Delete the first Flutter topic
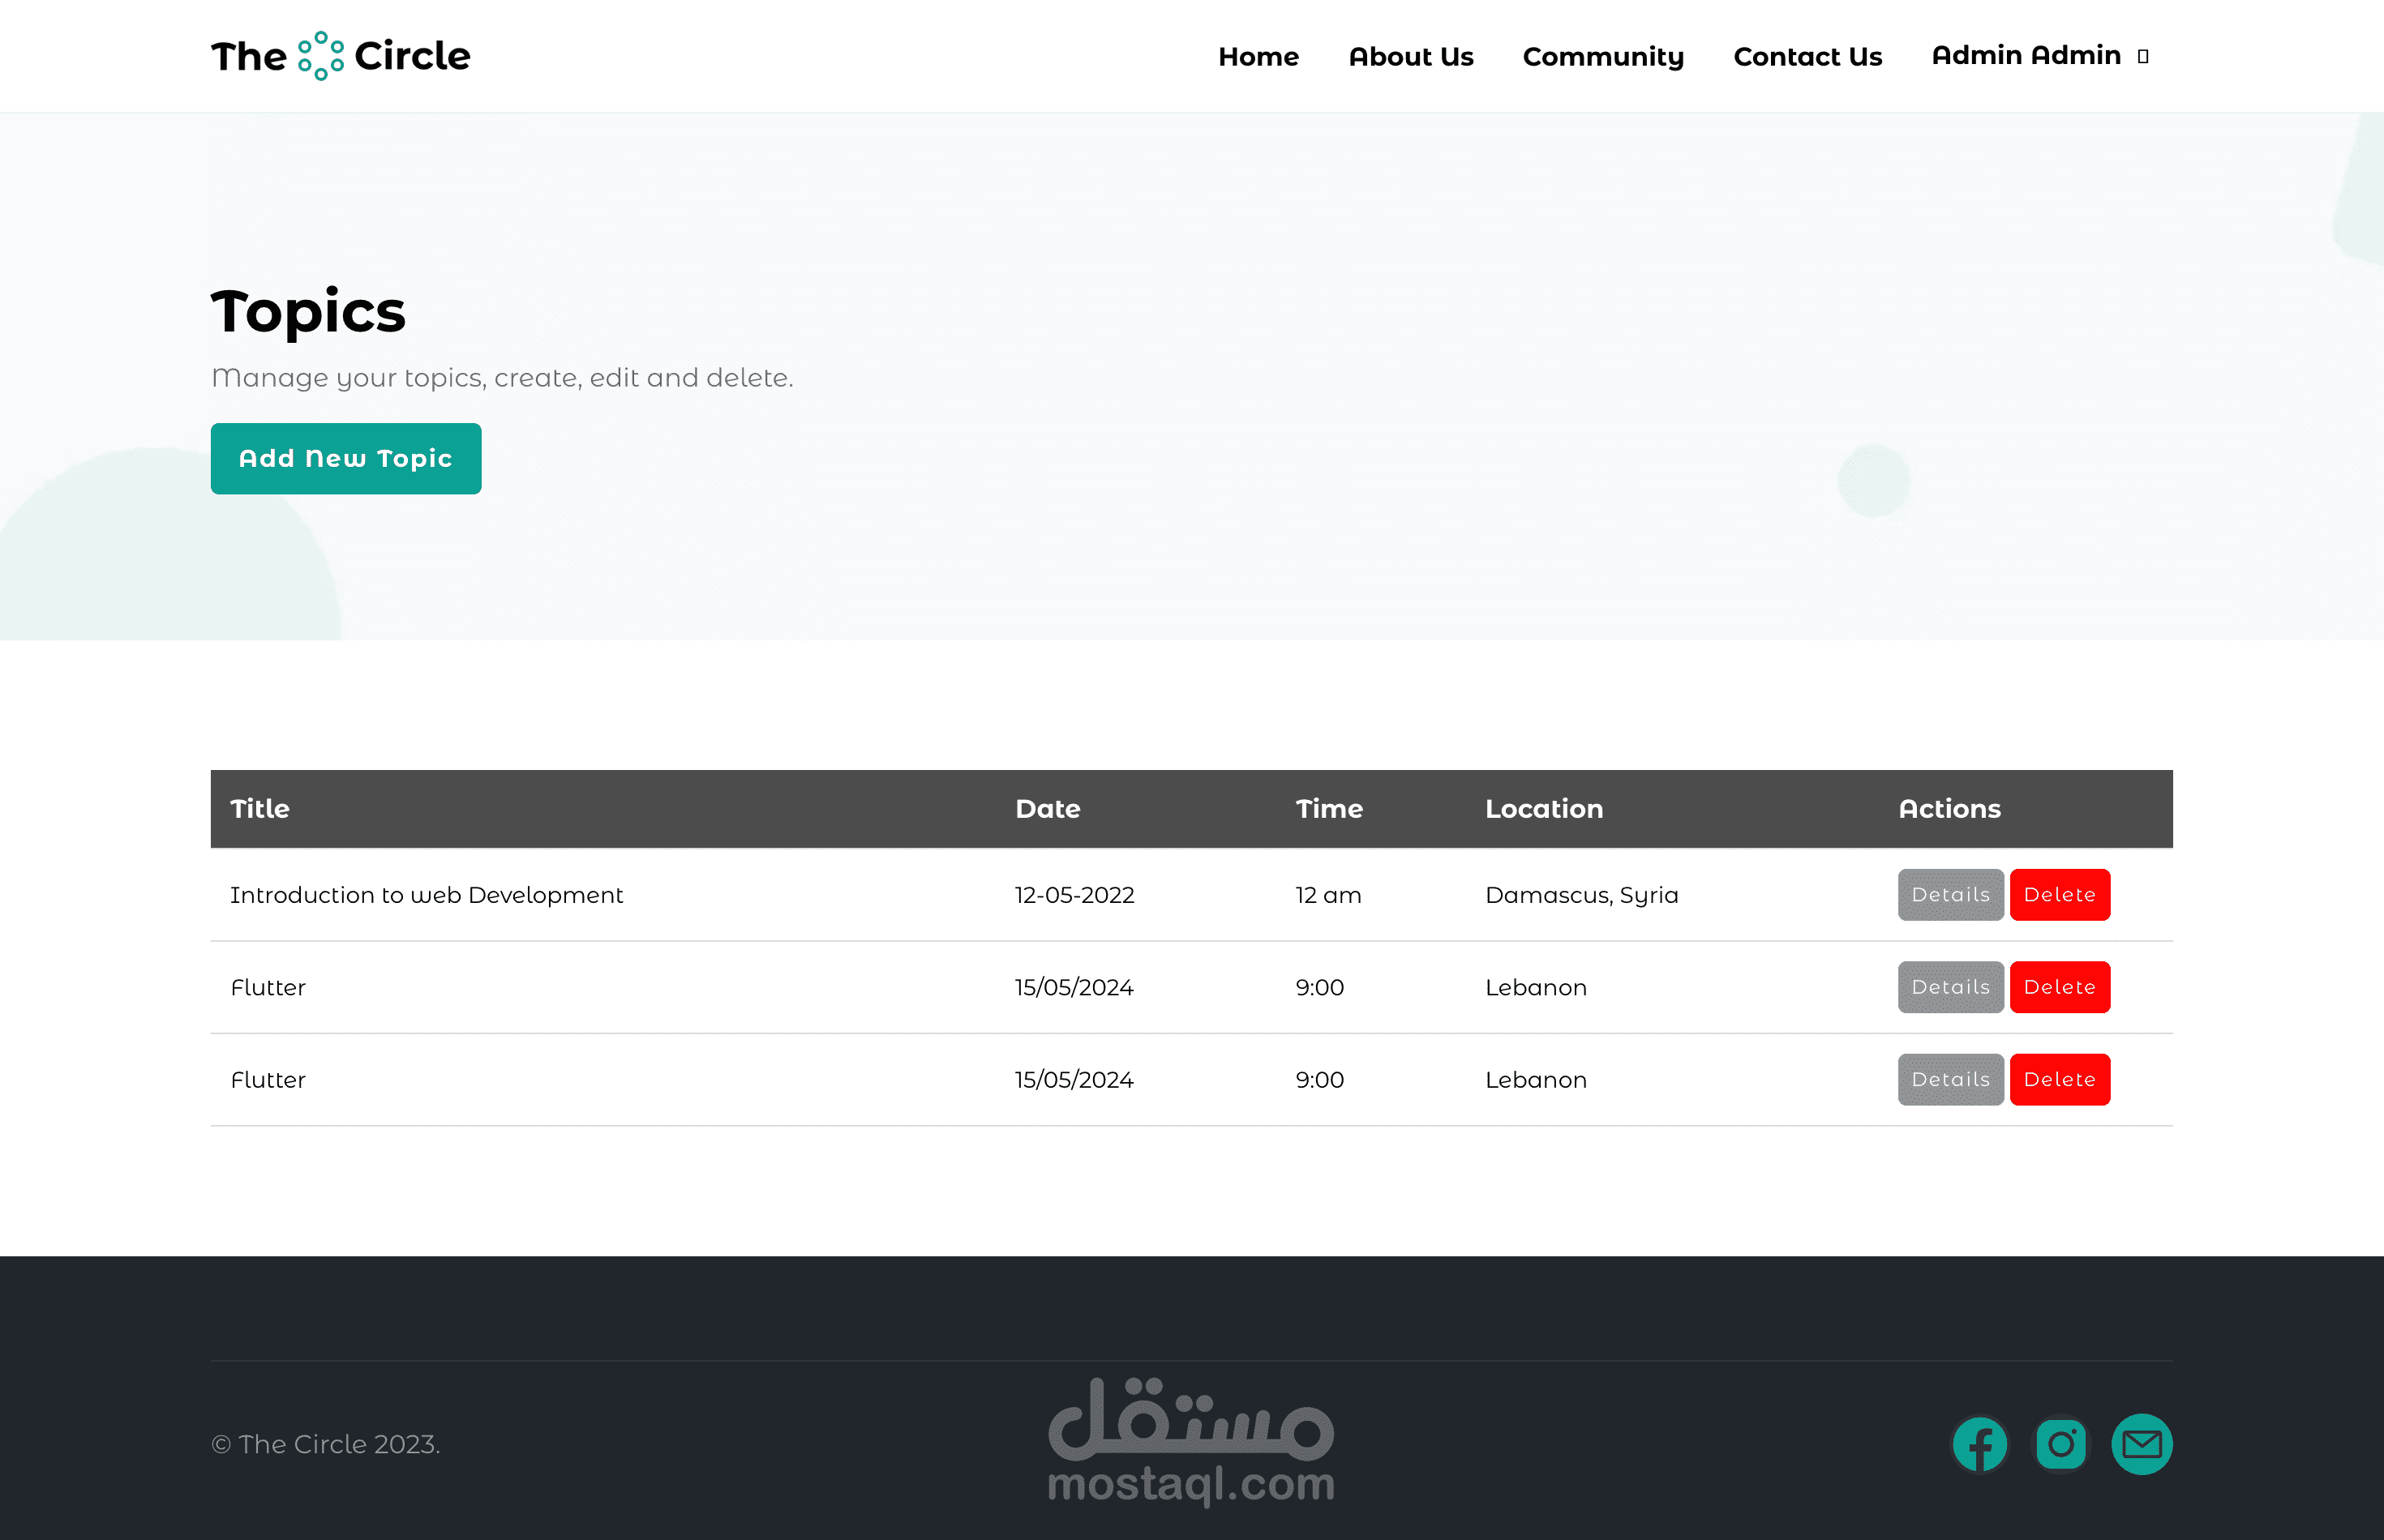 (x=2059, y=987)
